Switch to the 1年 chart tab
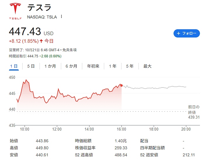The width and height of the screenshot is (204, 161). pyautogui.click(x=113, y=66)
